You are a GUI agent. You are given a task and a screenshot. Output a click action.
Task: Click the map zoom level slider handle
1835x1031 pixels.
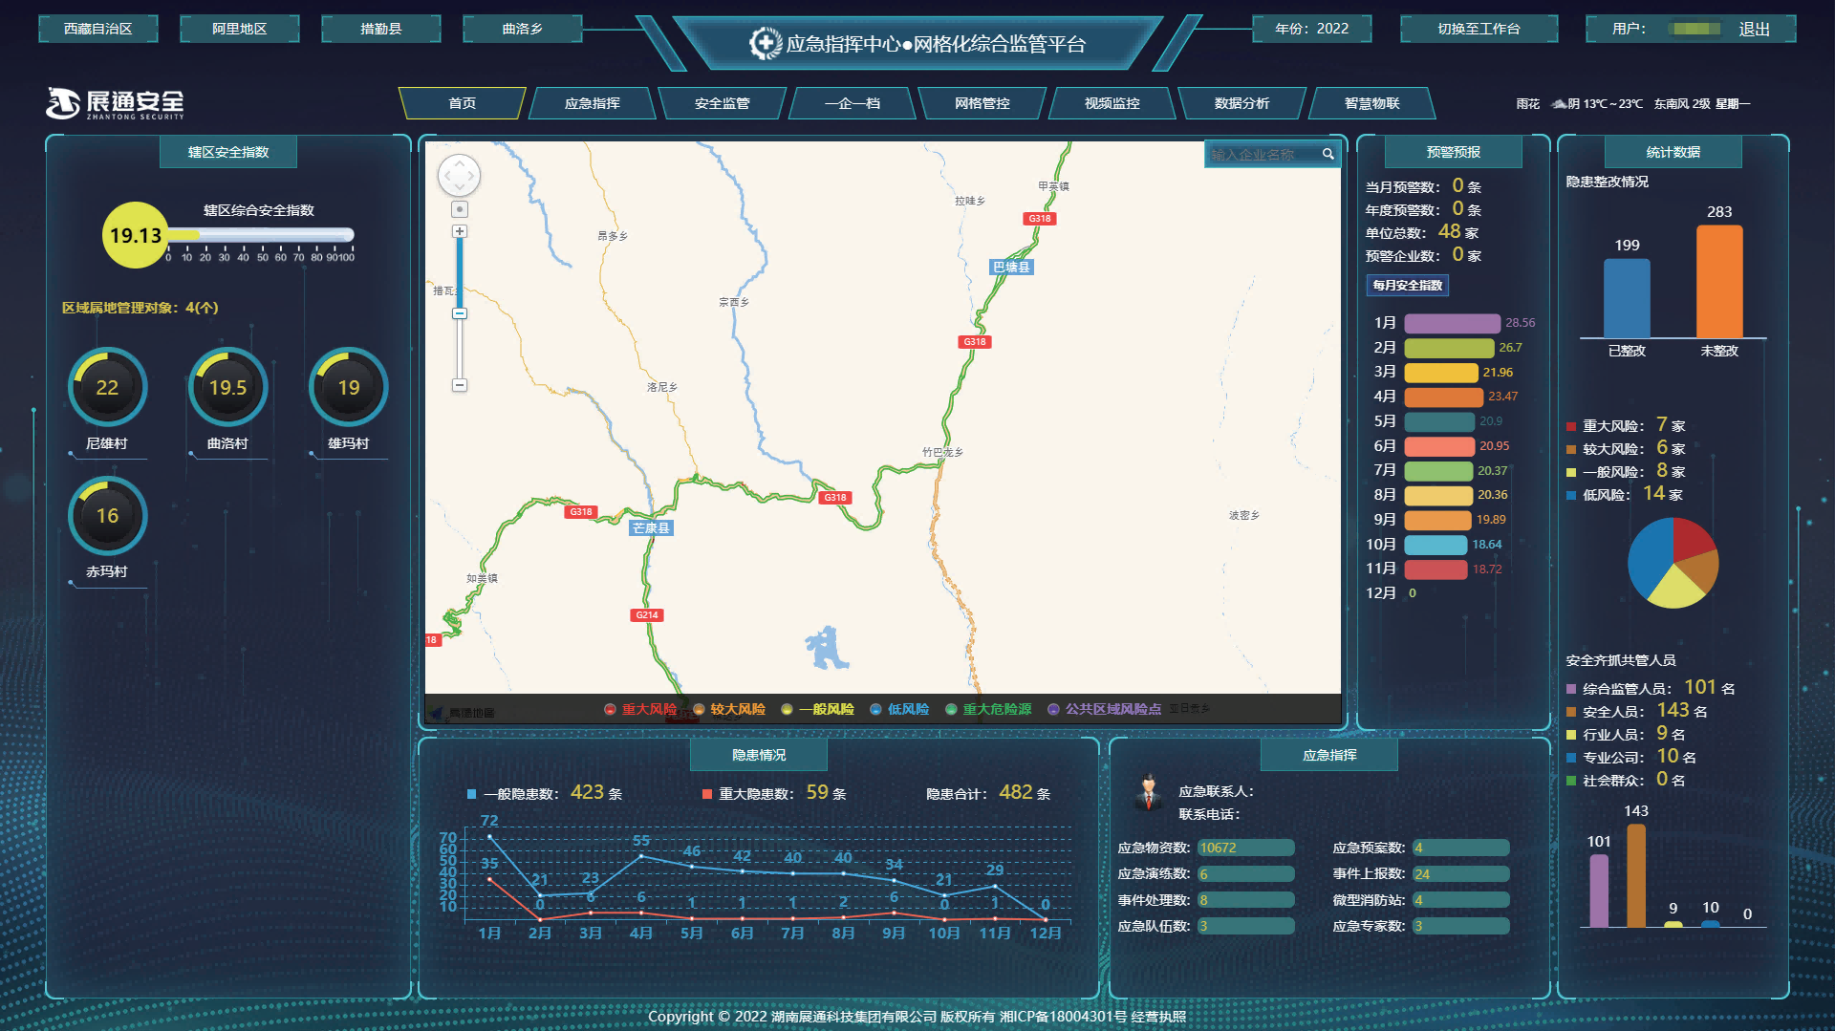click(460, 313)
